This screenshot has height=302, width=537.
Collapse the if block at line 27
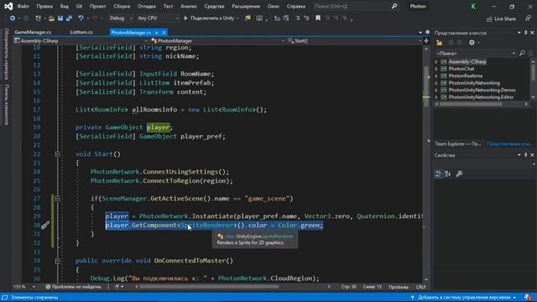58,199
